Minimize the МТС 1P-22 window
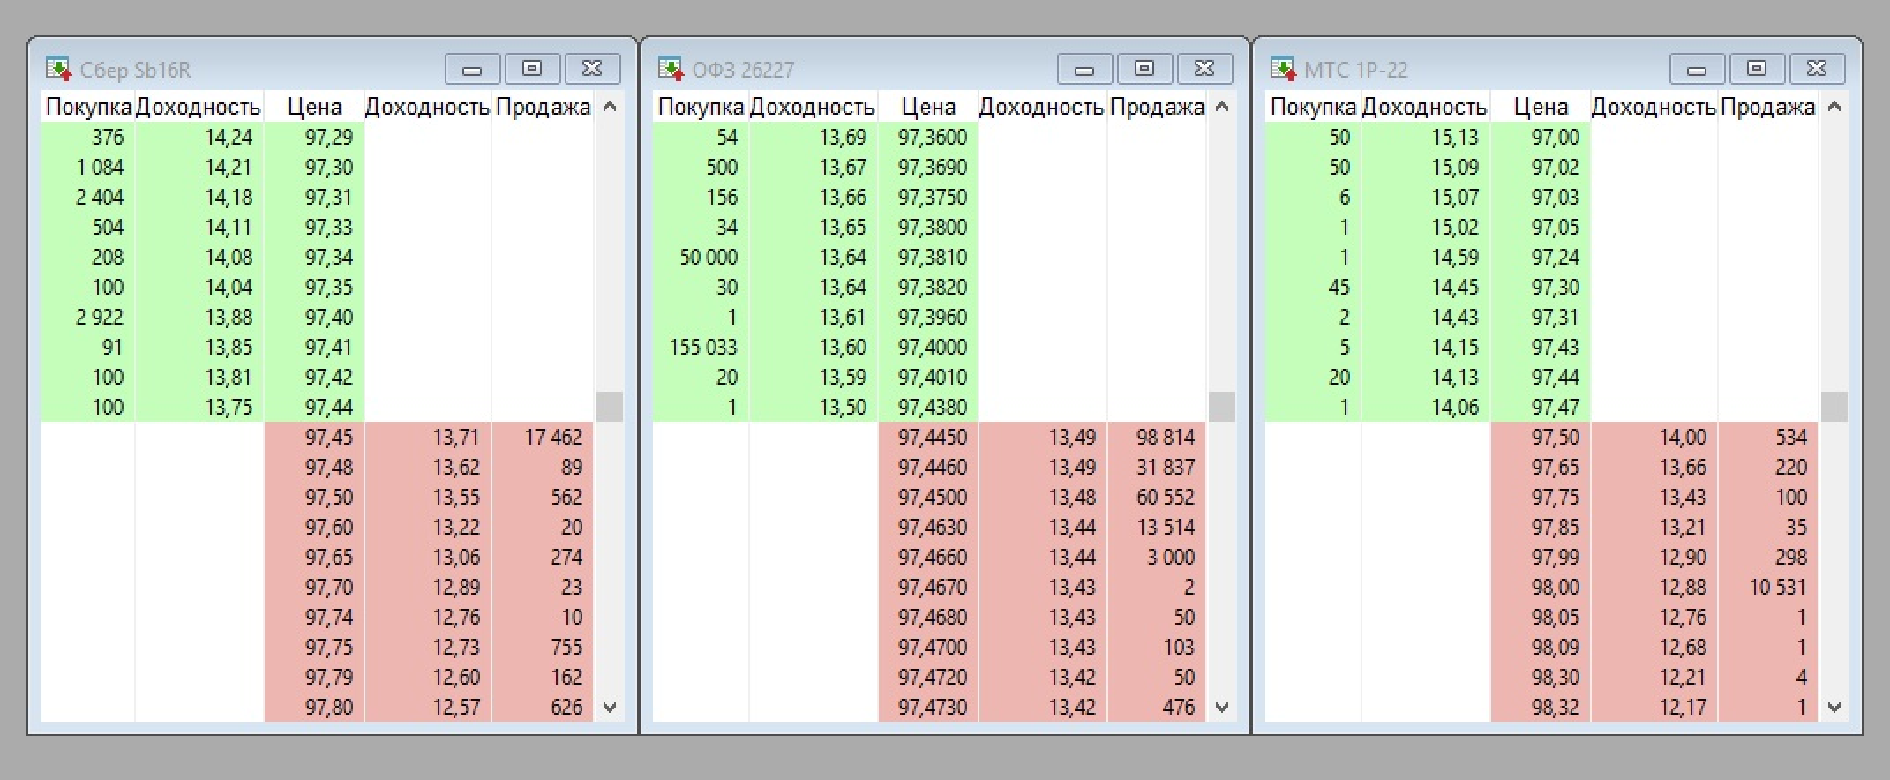The width and height of the screenshot is (1890, 780). point(1697,69)
